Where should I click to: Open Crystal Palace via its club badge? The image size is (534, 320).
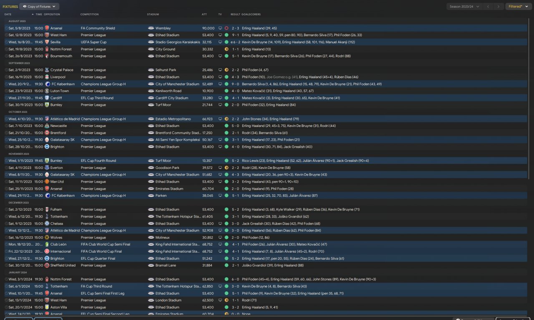click(x=47, y=70)
